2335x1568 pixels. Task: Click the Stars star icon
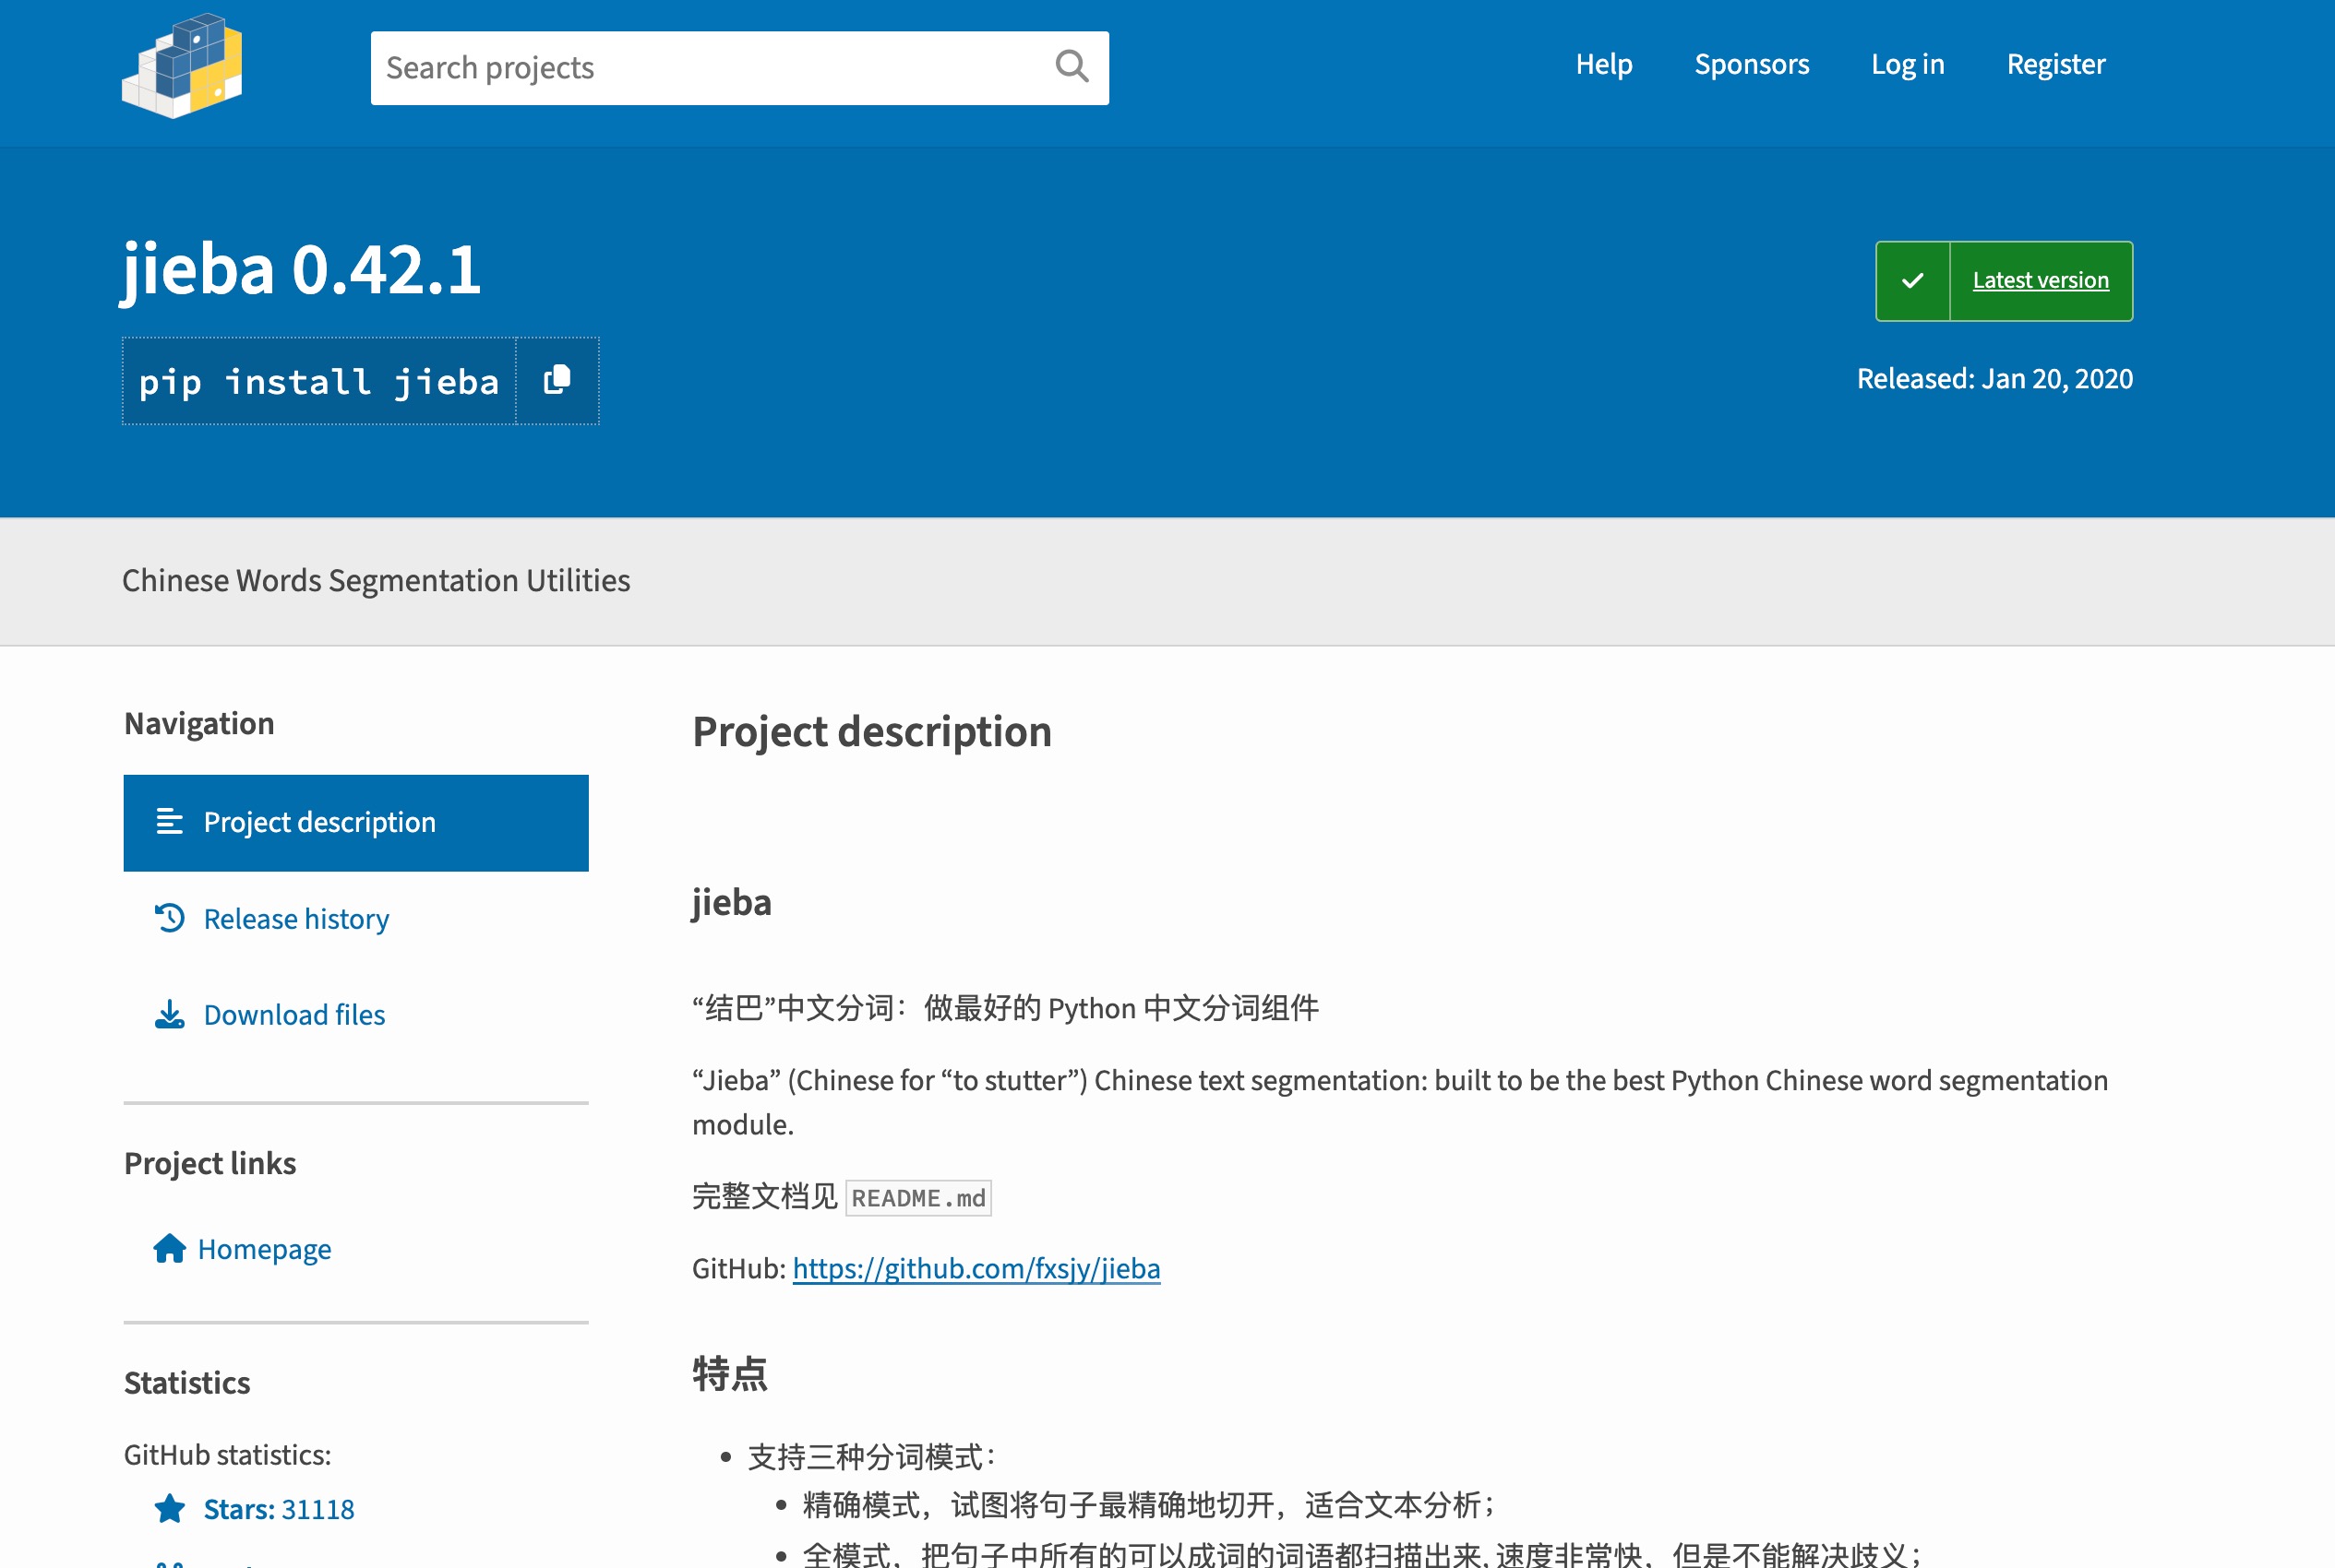click(x=170, y=1508)
